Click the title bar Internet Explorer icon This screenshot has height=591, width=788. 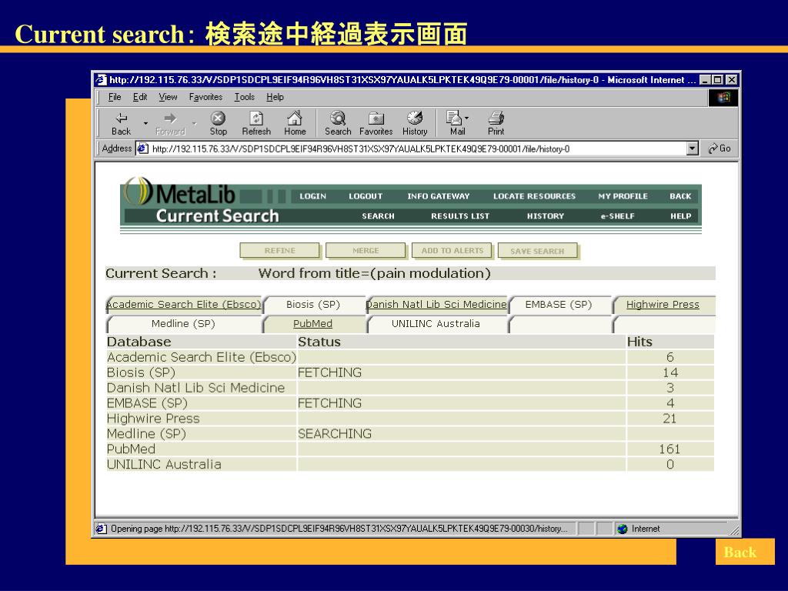pyautogui.click(x=101, y=79)
